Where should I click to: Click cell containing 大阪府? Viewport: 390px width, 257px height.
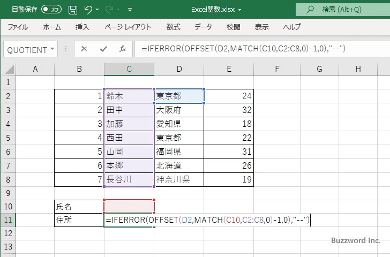tap(179, 110)
